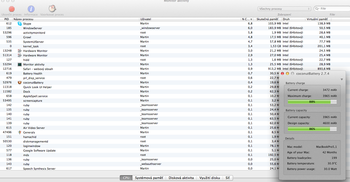Sort by PID column header
Viewport: 350px width, 182px height.
pos(6,19)
